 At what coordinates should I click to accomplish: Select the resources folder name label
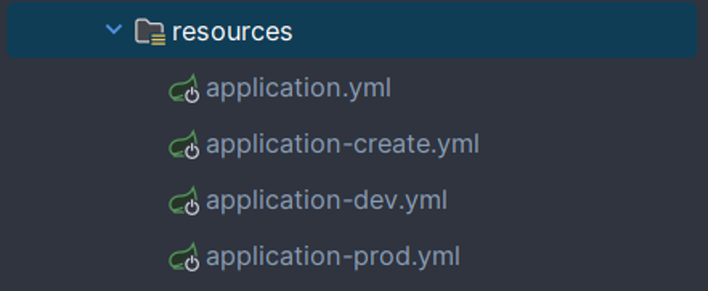pyautogui.click(x=232, y=32)
